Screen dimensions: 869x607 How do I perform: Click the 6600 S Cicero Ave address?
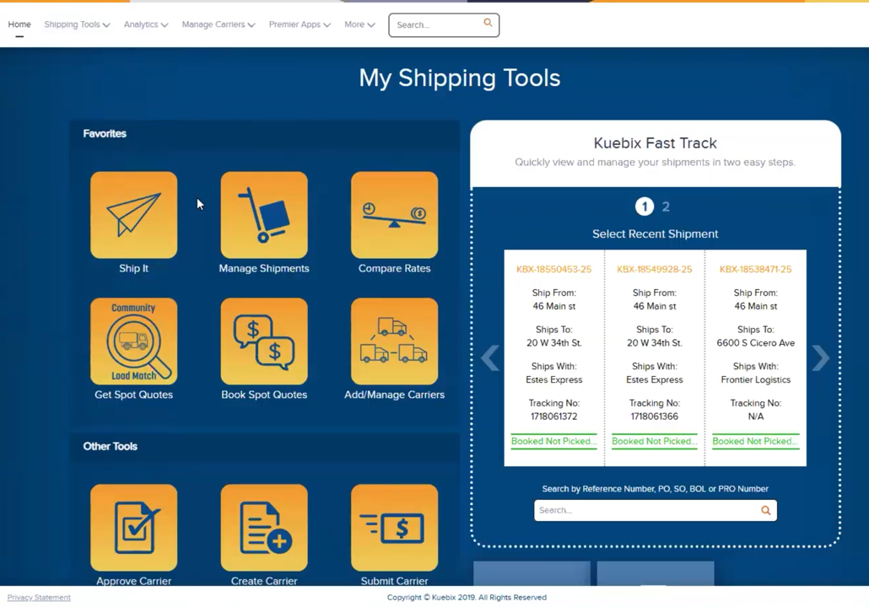tap(755, 343)
